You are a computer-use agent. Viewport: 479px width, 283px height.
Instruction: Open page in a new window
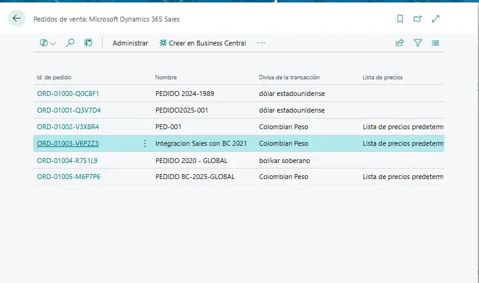point(418,19)
